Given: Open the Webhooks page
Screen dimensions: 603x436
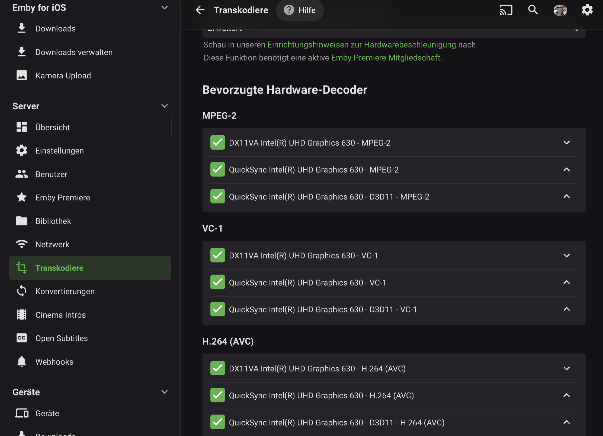Looking at the screenshot, I should pyautogui.click(x=90, y=362).
